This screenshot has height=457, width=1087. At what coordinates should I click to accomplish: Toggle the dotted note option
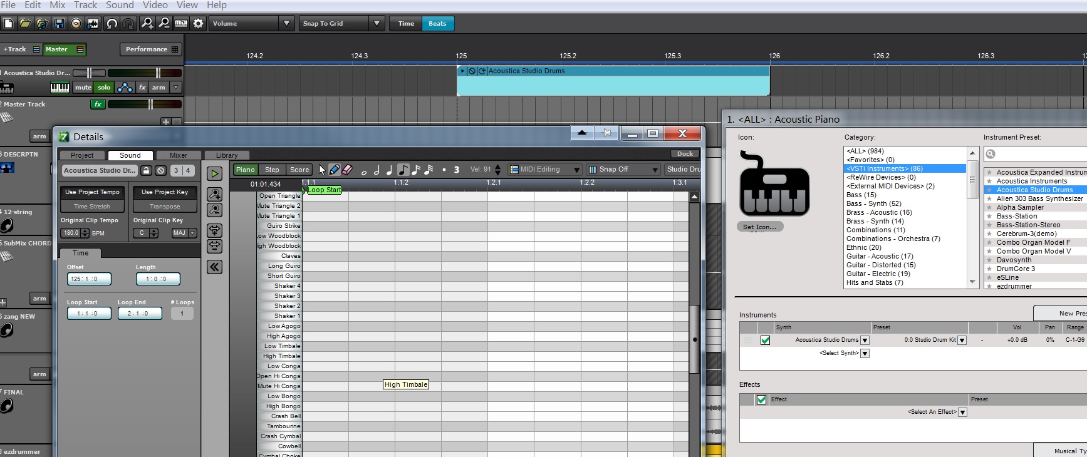coord(444,170)
